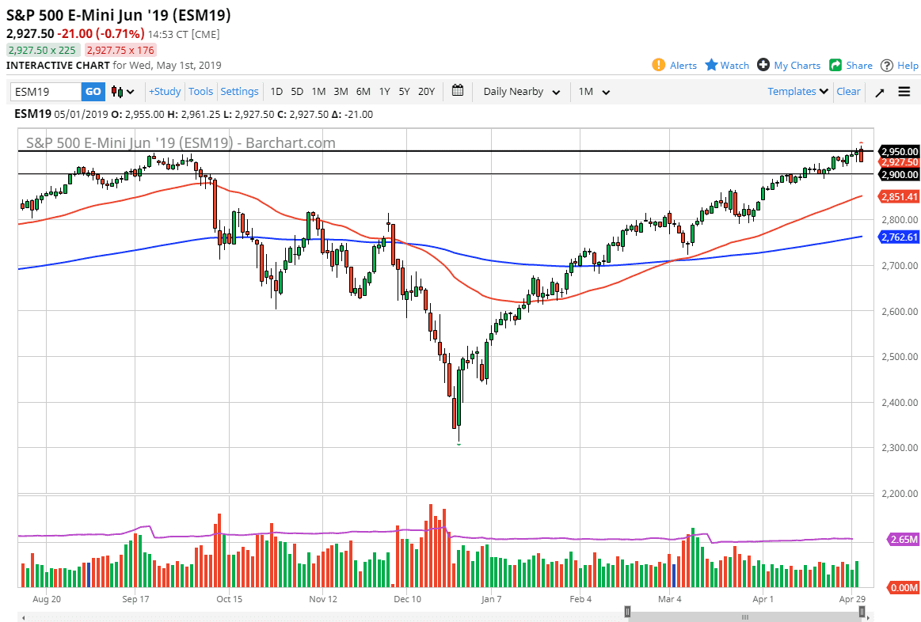The height and width of the screenshot is (622, 921).
Task: Open the Daily Nearby dropdown
Action: pos(520,91)
